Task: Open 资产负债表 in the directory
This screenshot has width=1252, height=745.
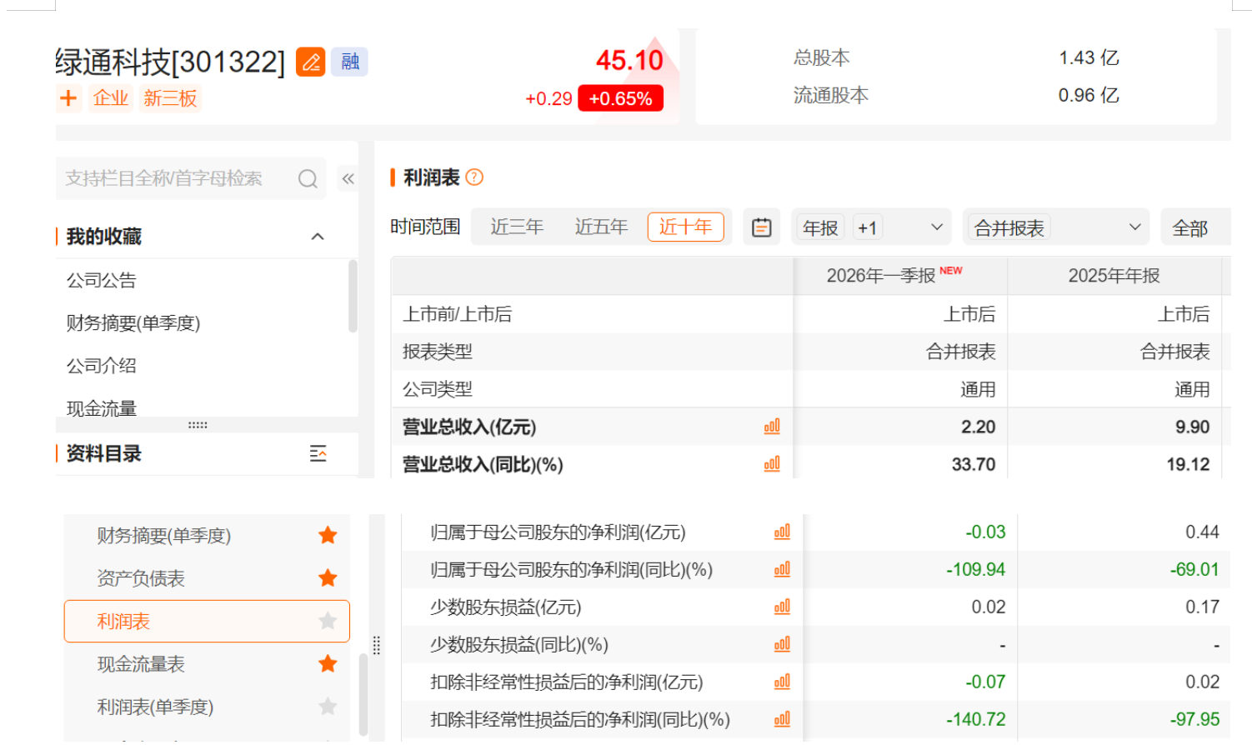Action: pos(141,578)
